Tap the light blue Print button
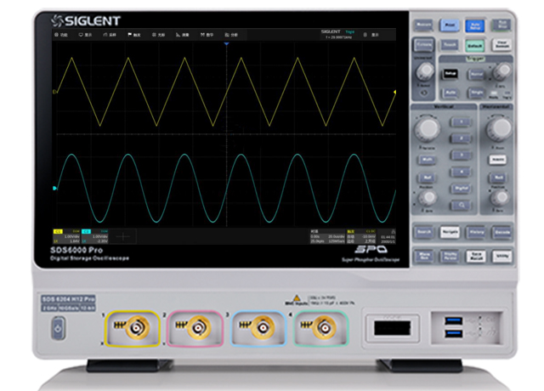Screen dimensions: 544x391 click(450, 25)
